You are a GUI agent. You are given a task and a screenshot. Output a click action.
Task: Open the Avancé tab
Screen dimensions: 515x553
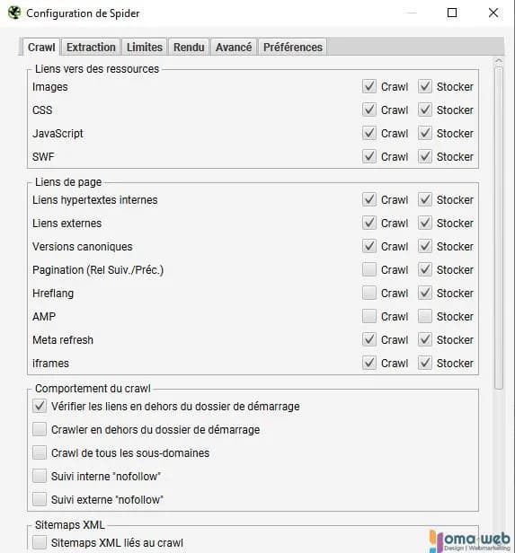(234, 47)
